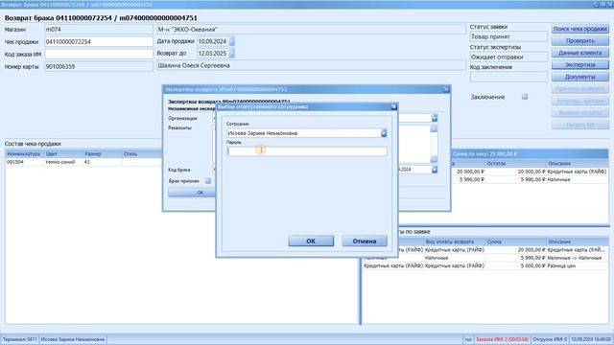Screen dimensions: 614x345
Task: Click Поиск чека продажи button
Action: click(579, 29)
